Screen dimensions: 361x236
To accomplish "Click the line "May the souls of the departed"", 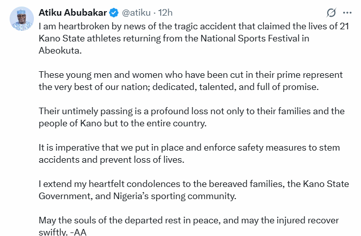I will coord(189,220).
